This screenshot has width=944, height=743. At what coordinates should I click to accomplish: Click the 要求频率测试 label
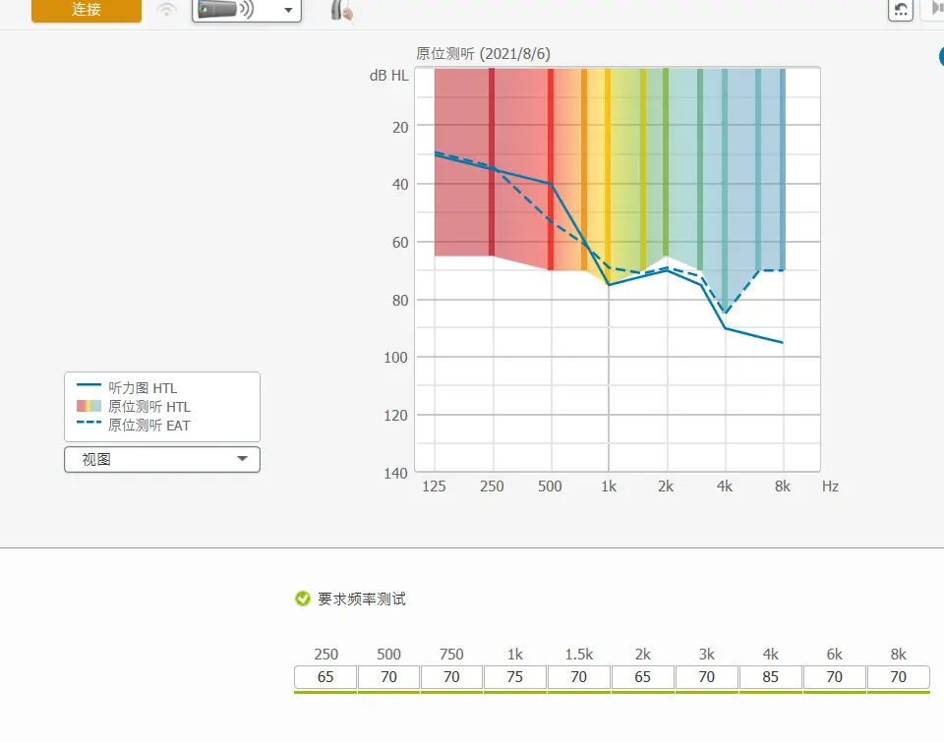(361, 599)
